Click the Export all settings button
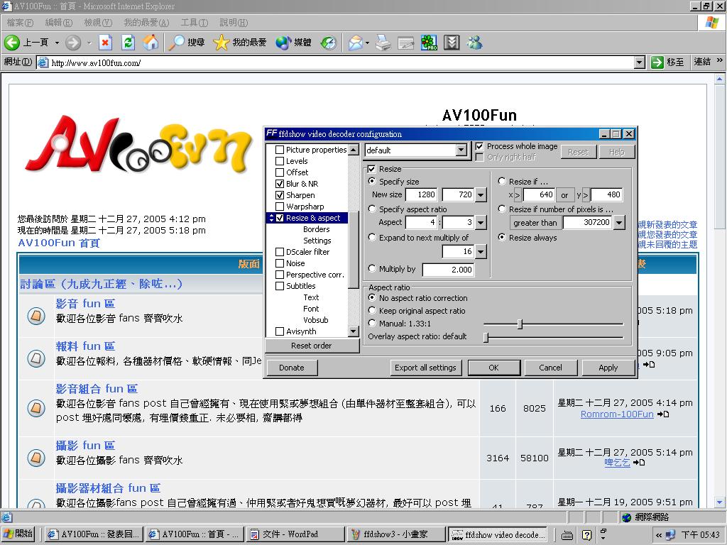 click(x=425, y=368)
